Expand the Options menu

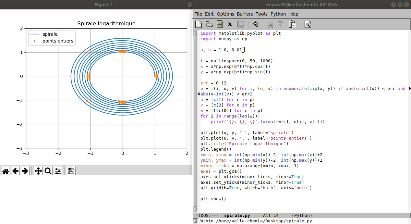click(225, 14)
